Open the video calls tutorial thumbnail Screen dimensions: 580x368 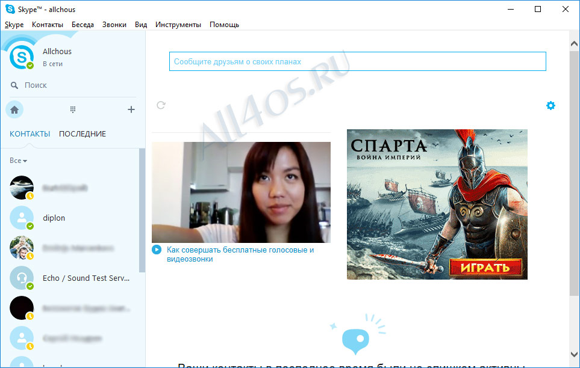coord(241,192)
